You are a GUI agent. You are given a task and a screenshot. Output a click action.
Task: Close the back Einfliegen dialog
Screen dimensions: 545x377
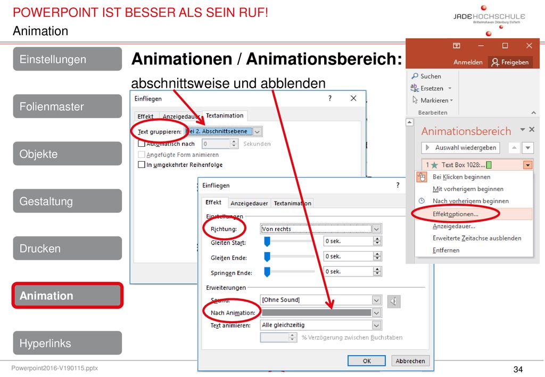[353, 98]
